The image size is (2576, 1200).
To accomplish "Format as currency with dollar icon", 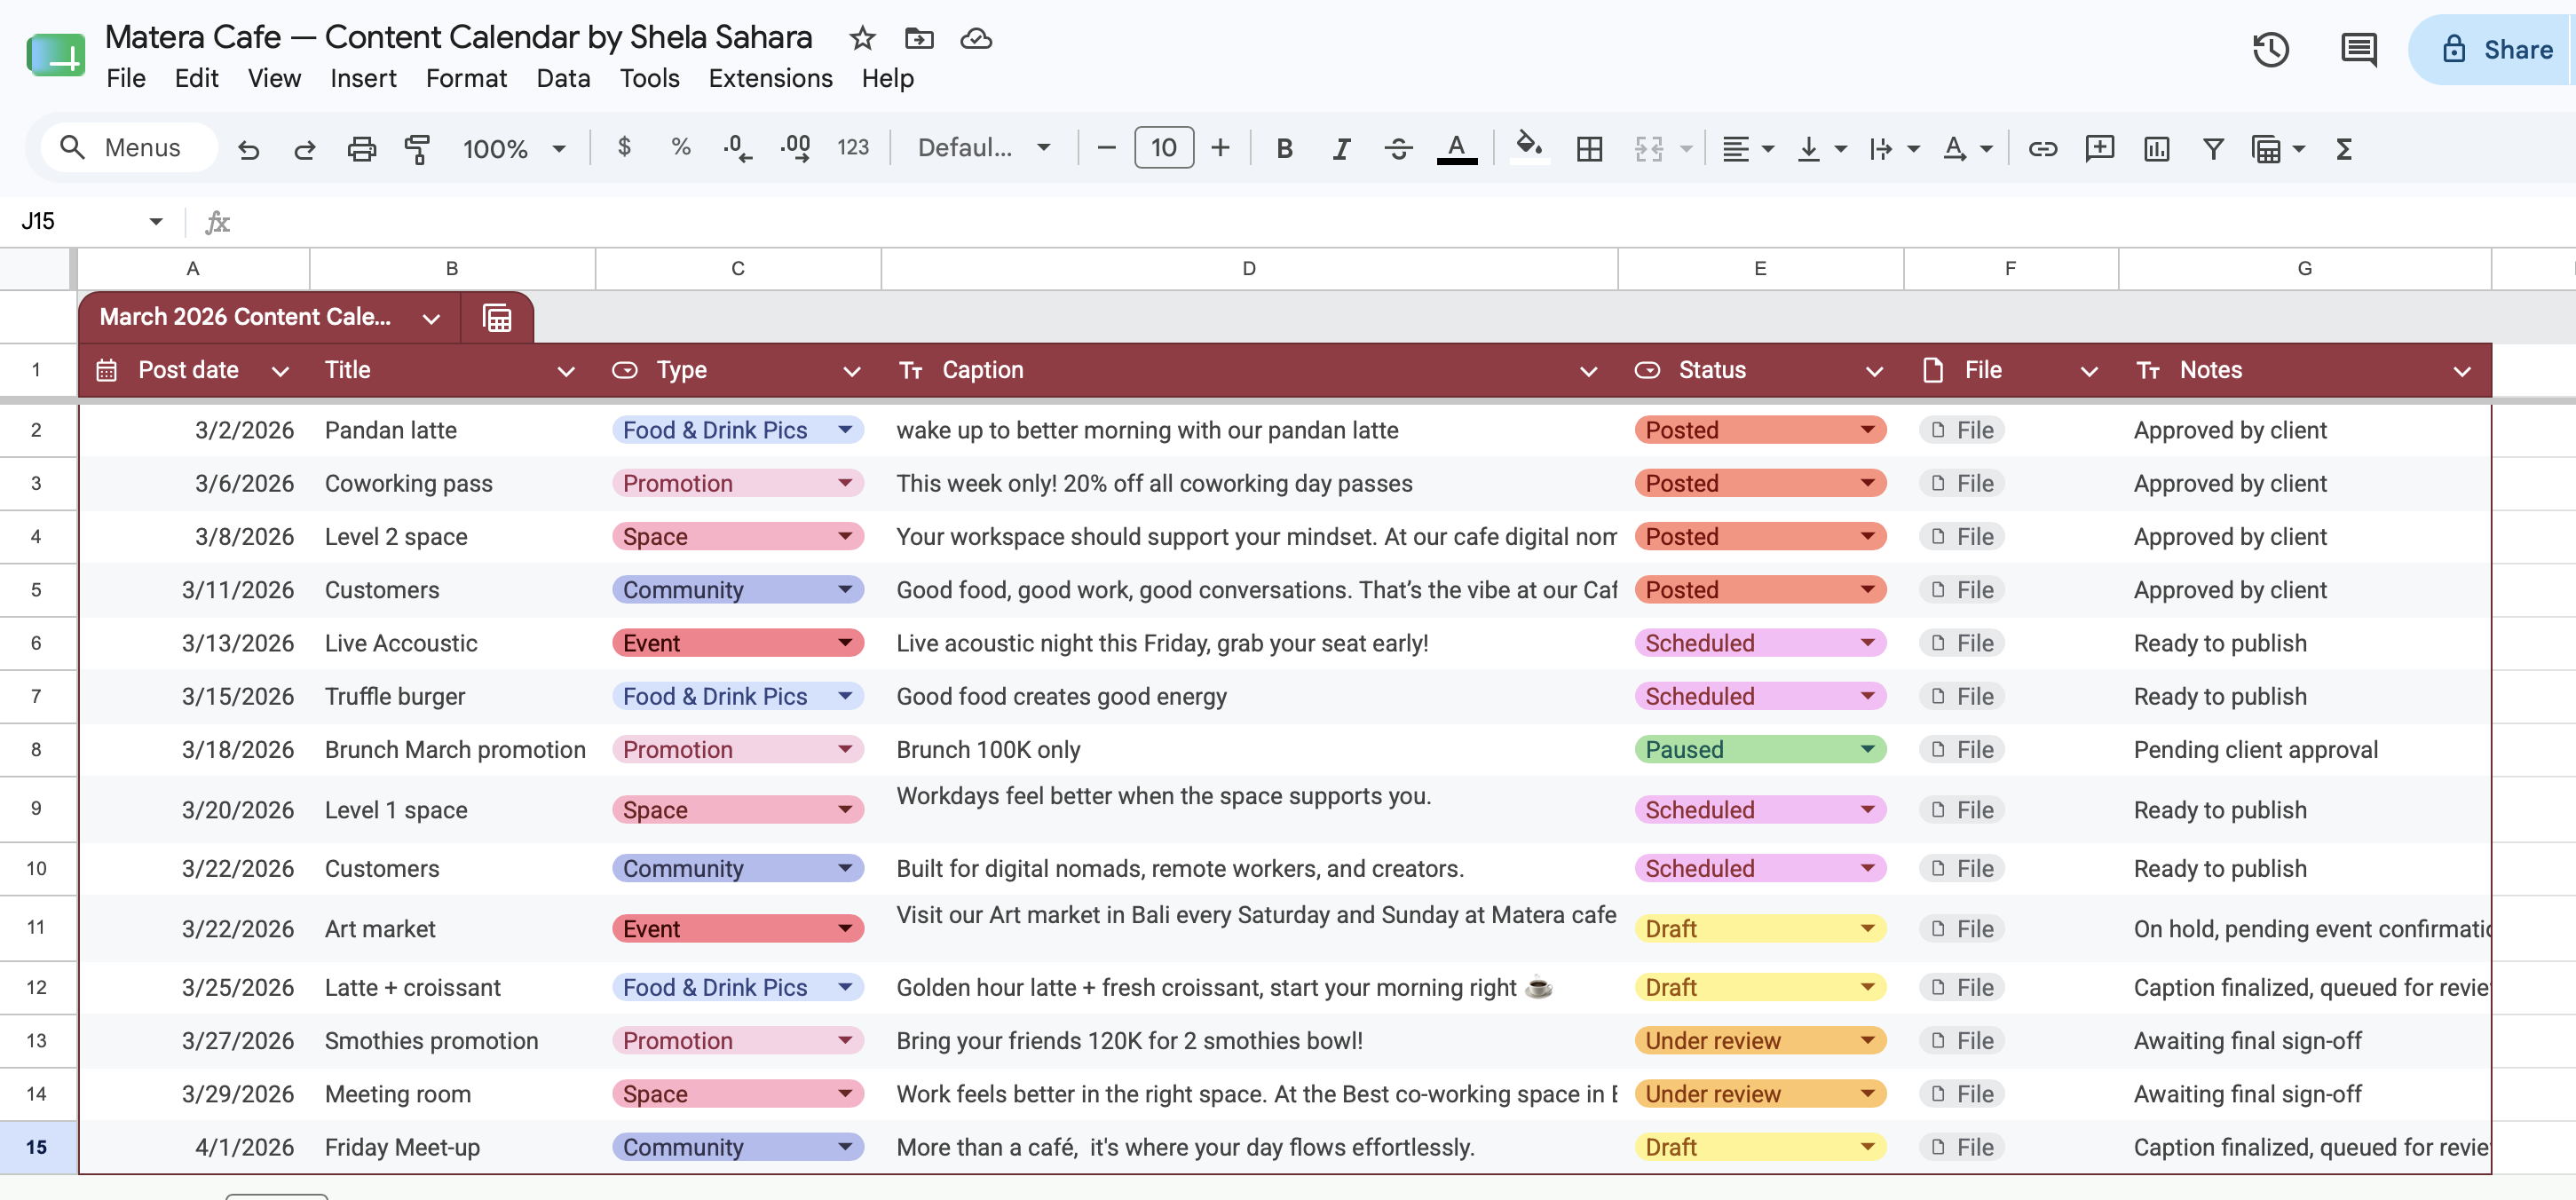I will pos(624,148).
